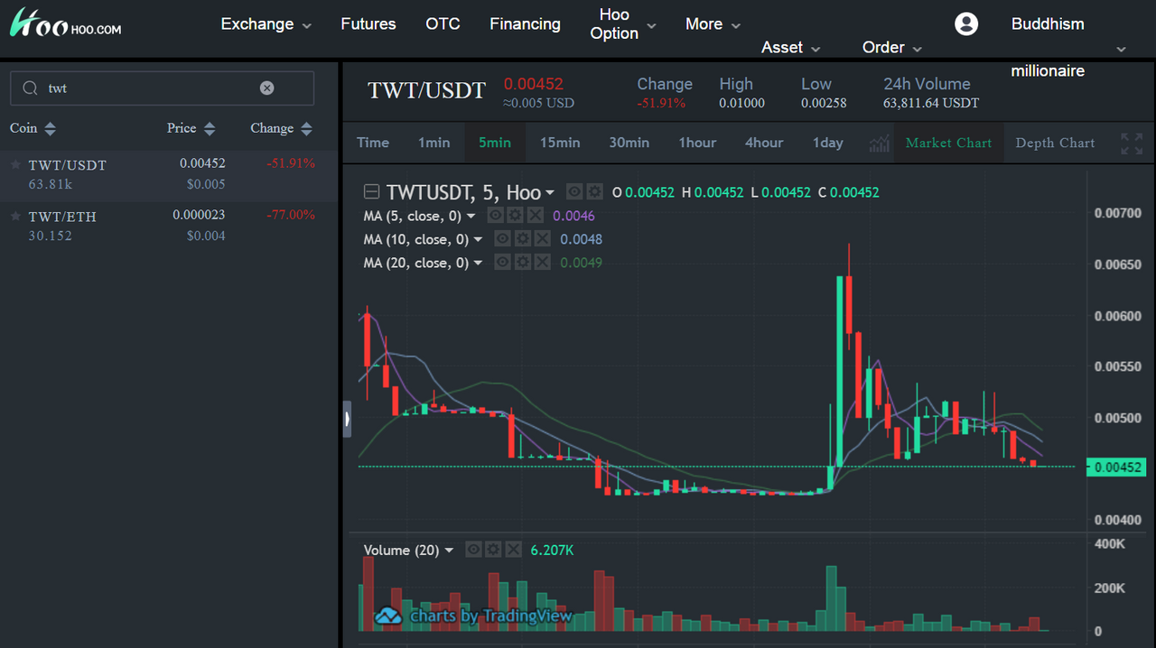Go to Financing page
Viewport: 1156px width, 648px height.
coord(525,24)
